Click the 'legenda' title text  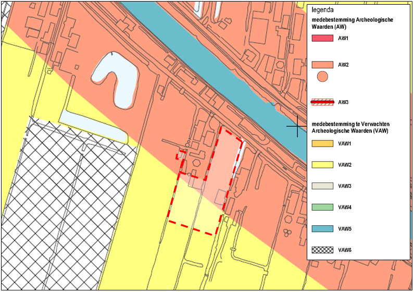(323, 10)
